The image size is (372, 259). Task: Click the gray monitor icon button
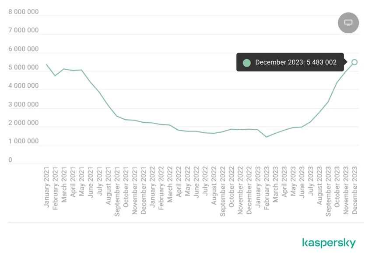click(x=348, y=23)
